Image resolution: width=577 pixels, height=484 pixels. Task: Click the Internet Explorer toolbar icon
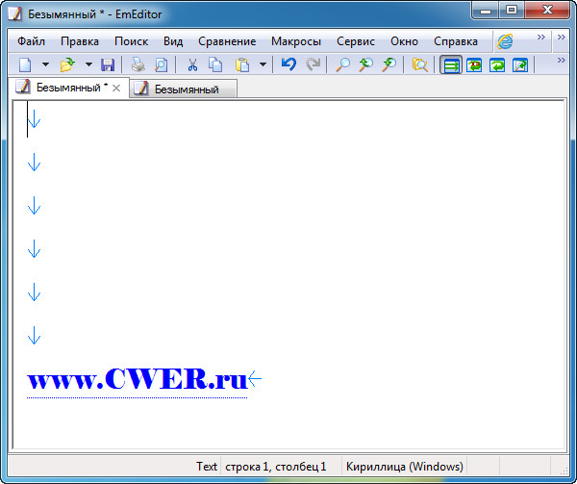(505, 41)
